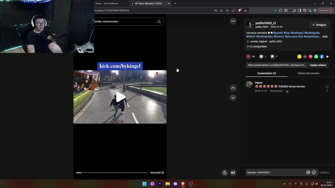Screen dimensions: 335x188
Task: Toggle the browser sidebar panel icon
Action: tap(299, 10)
